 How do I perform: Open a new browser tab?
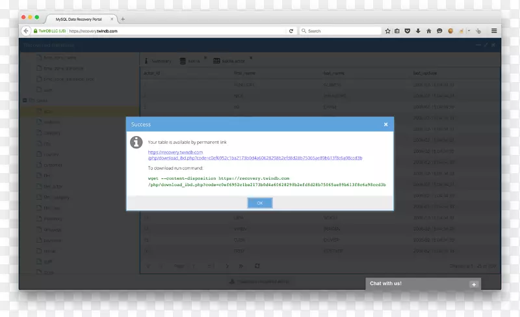[123, 19]
